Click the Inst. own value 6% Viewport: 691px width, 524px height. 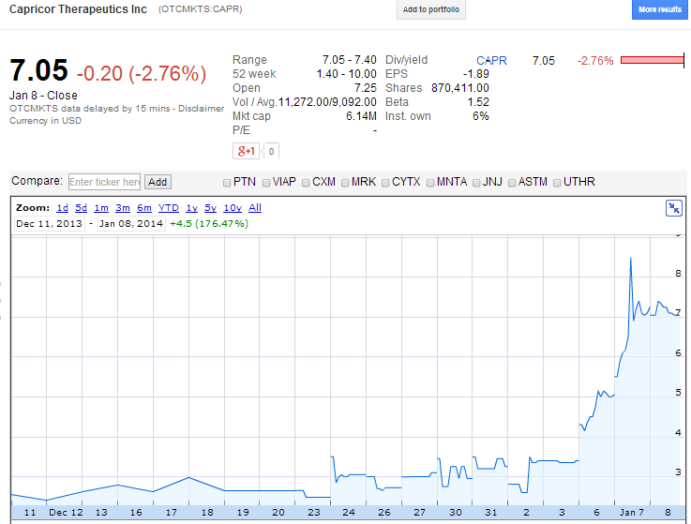click(481, 116)
